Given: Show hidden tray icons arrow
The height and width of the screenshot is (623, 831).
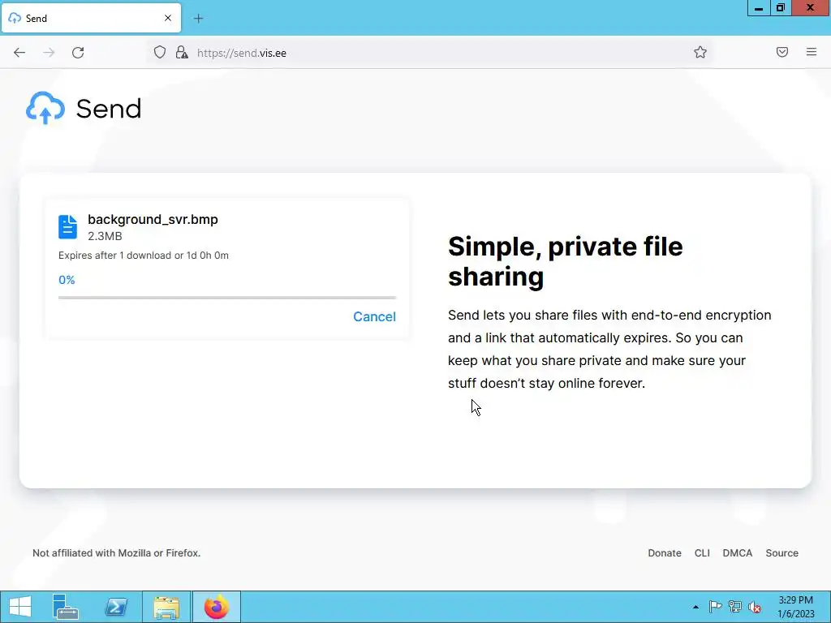Looking at the screenshot, I should tap(695, 607).
